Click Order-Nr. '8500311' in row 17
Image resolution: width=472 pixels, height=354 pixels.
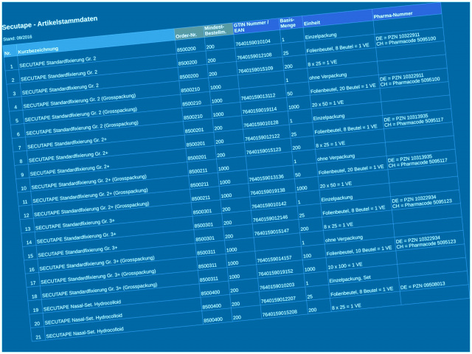coord(207,265)
